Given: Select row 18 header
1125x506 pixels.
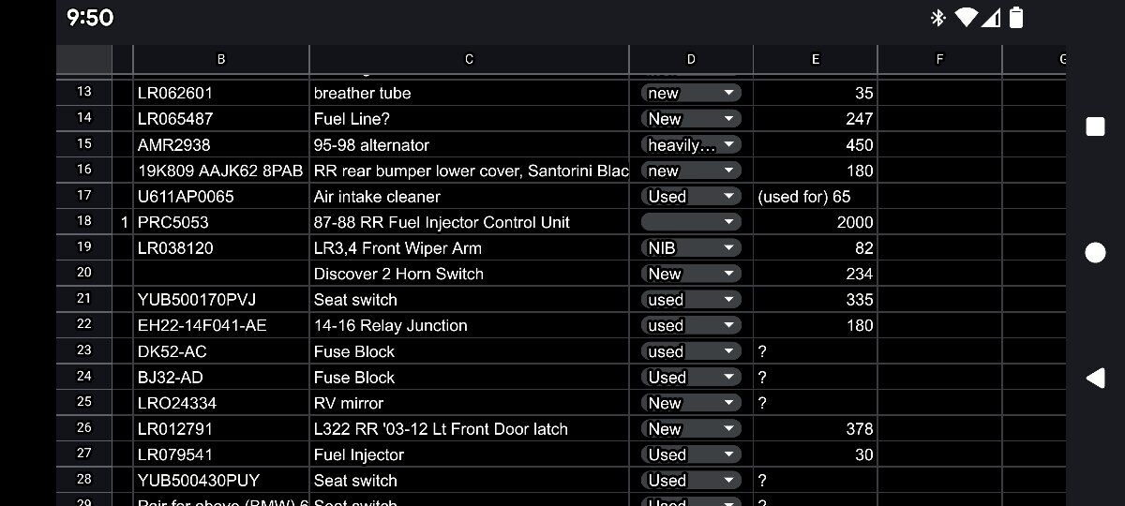Looking at the screenshot, I should (x=84, y=222).
